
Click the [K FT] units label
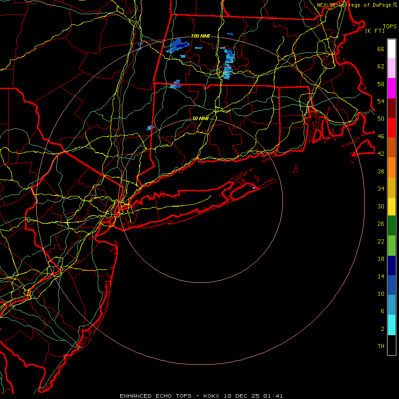pos(375,31)
